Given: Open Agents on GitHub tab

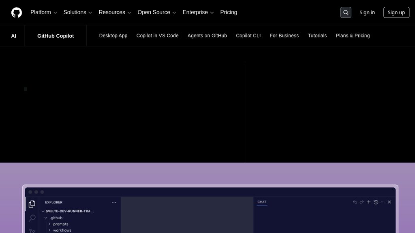Looking at the screenshot, I should 207,36.
